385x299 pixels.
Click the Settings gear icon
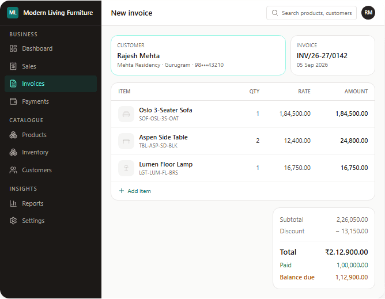pos(13,221)
